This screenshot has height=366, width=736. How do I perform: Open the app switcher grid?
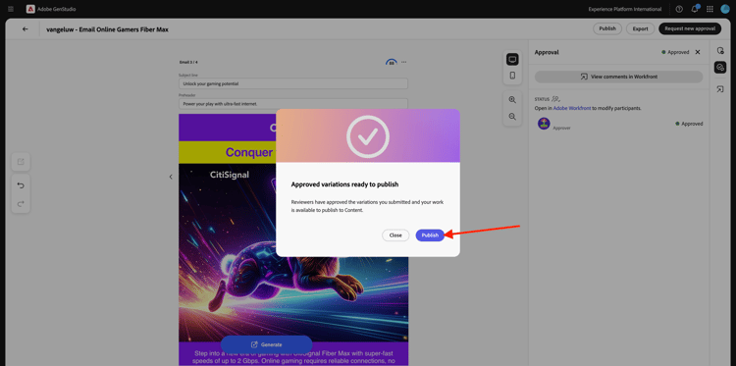[x=710, y=9]
